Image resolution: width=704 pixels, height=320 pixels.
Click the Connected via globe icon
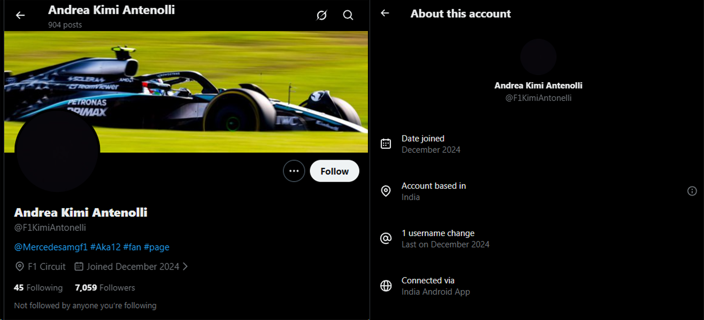pyautogui.click(x=386, y=286)
